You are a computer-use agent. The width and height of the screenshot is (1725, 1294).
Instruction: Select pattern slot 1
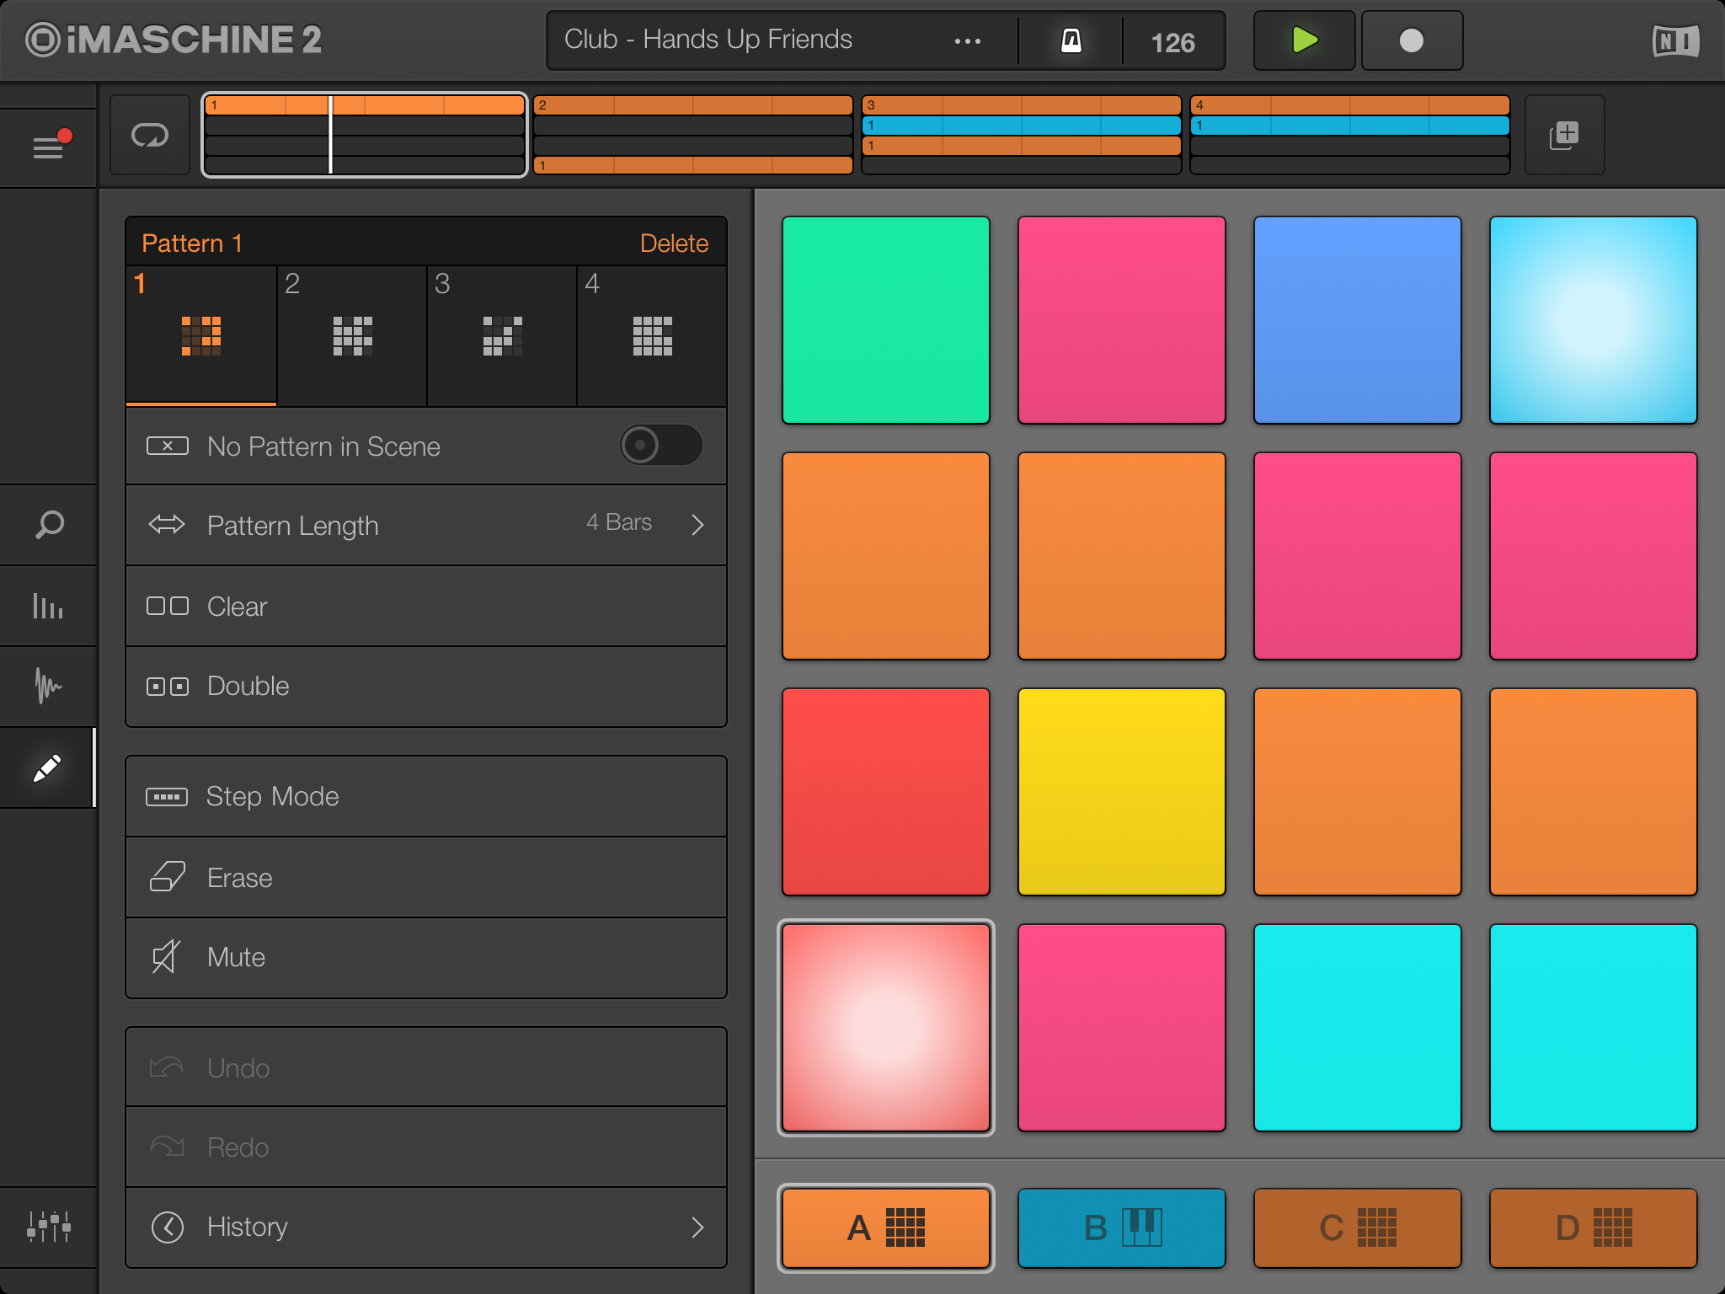point(201,336)
